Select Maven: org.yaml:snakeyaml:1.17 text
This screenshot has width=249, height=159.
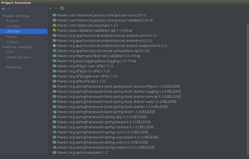click(x=83, y=153)
